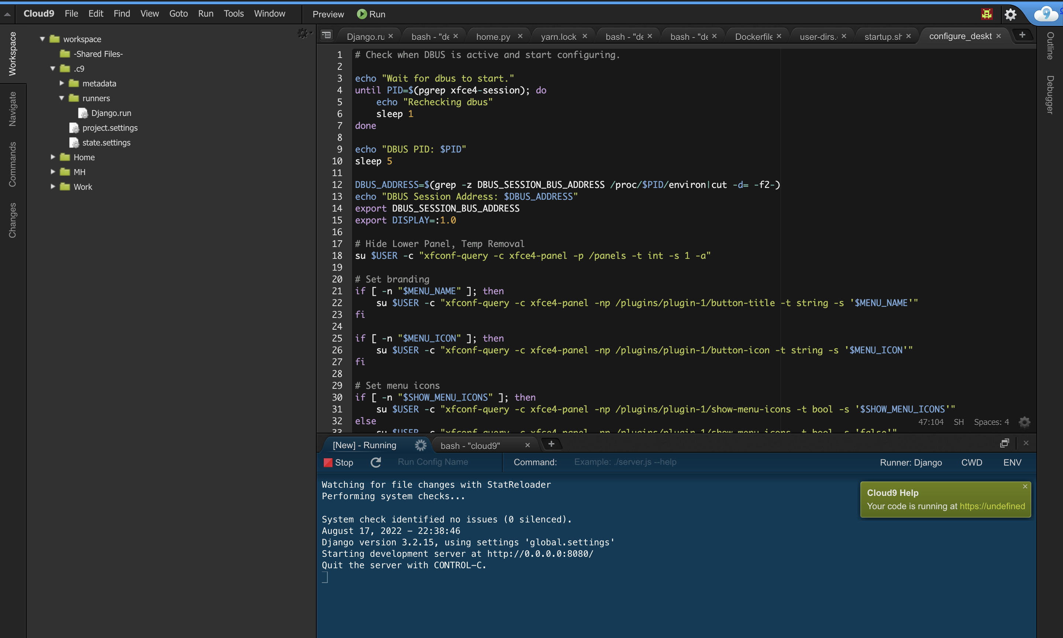1063x638 pixels.
Task: Switch to the Dockerfile tab
Action: click(x=753, y=37)
